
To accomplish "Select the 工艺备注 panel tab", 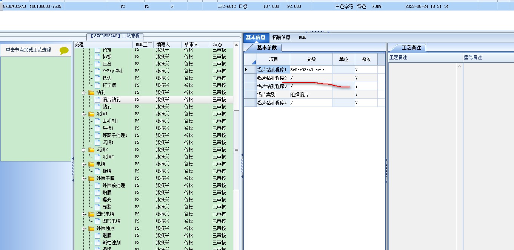I will point(411,48).
